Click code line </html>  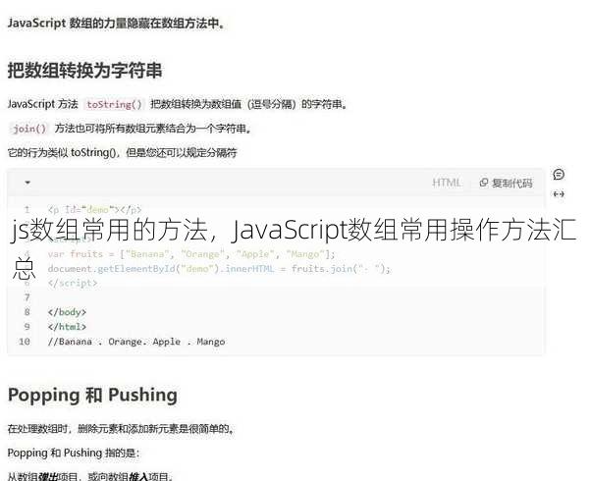click(x=67, y=327)
